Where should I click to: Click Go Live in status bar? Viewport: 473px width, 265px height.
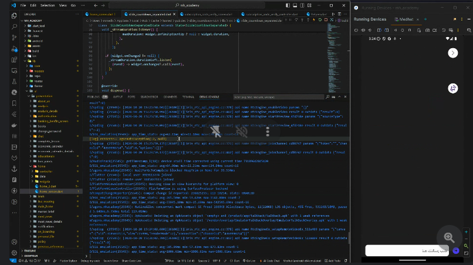point(249,261)
